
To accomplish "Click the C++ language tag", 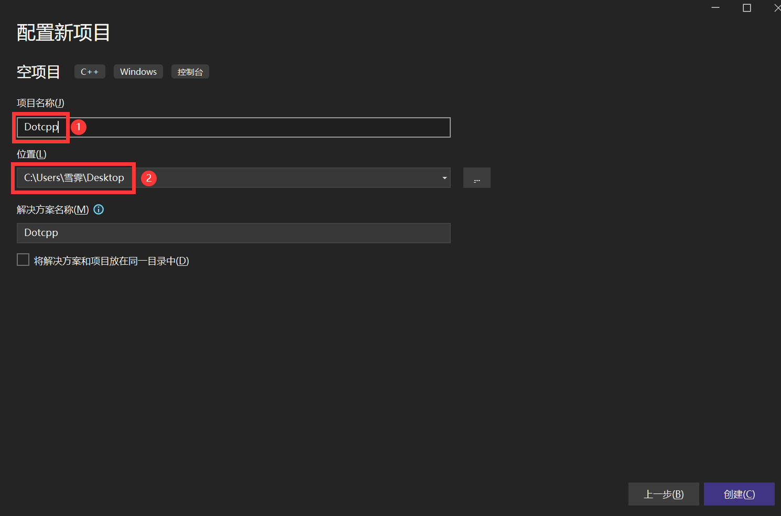I will [x=90, y=72].
